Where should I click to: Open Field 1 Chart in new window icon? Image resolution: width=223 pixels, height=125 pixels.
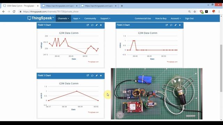click(x=87, y=25)
